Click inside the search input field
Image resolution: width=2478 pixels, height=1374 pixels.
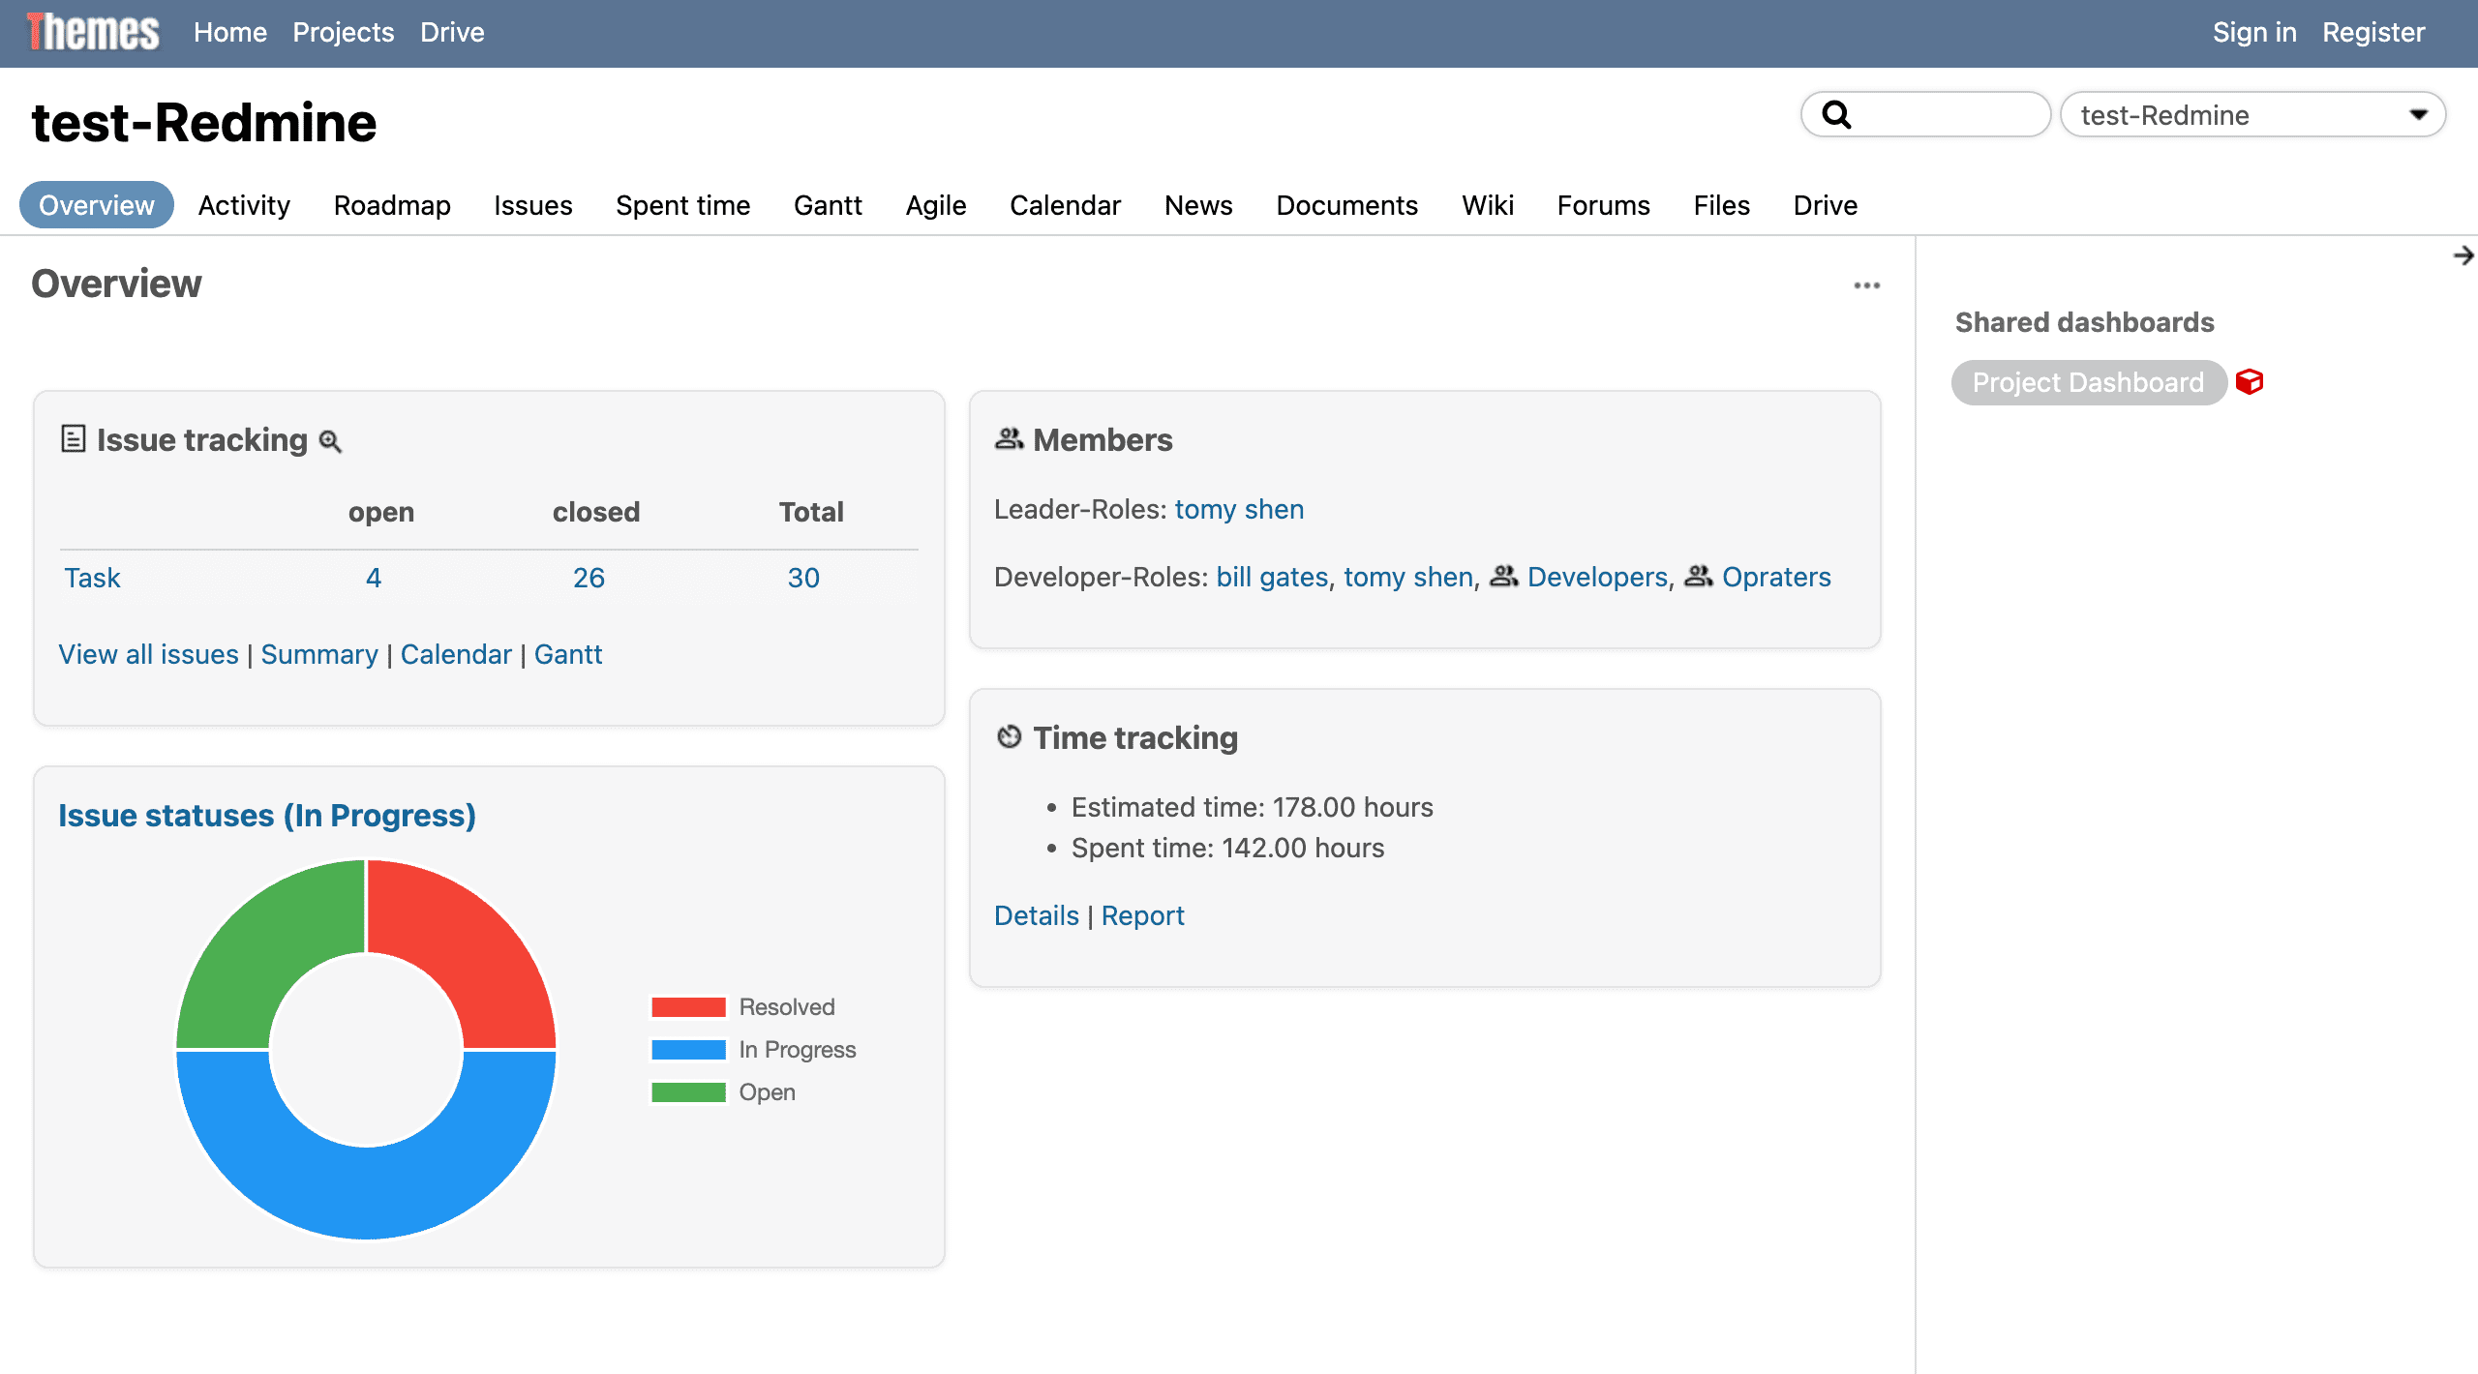(1946, 115)
